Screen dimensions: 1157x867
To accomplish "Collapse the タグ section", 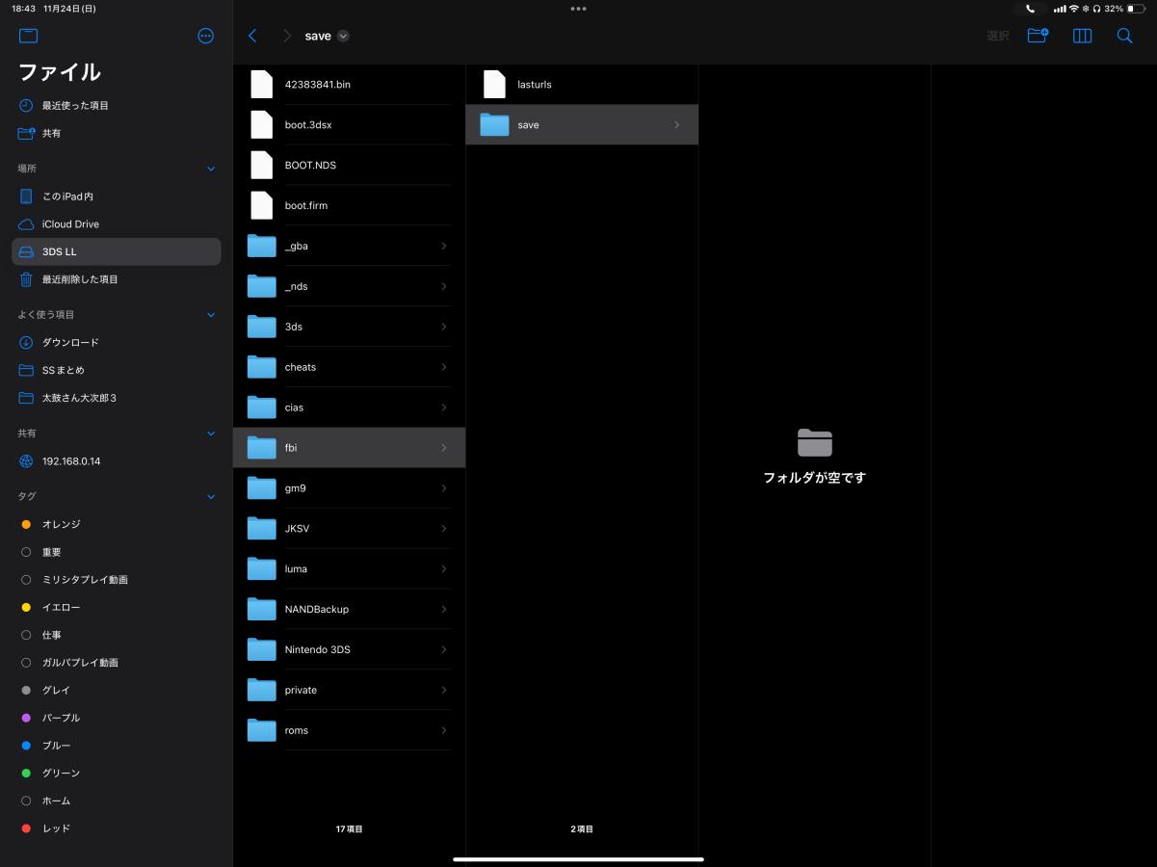I will click(x=211, y=496).
